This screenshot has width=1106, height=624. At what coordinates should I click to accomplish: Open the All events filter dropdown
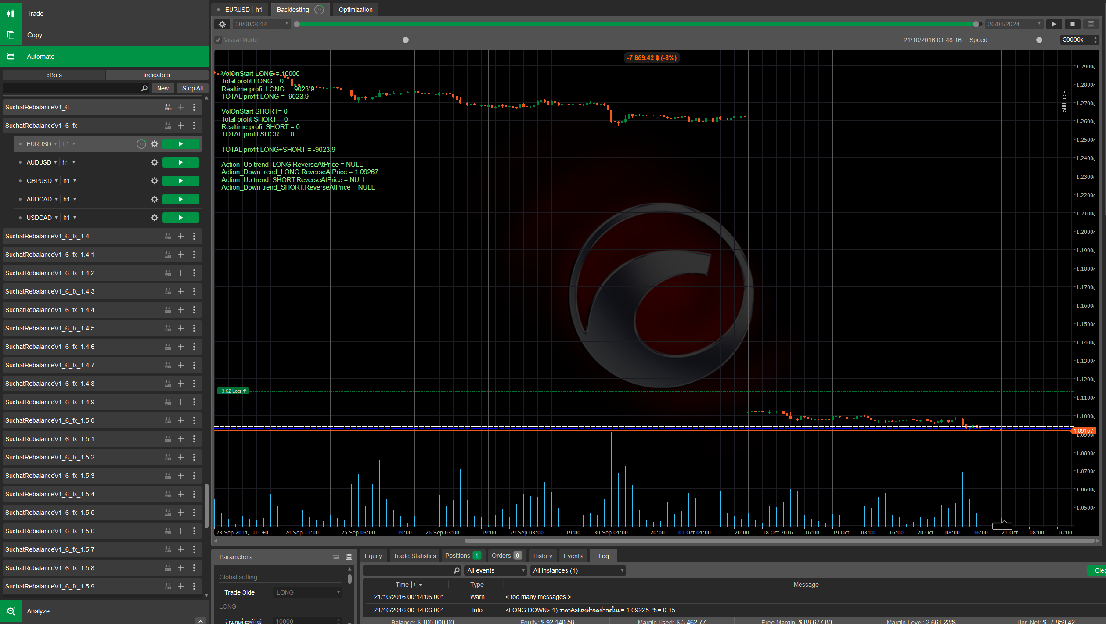pyautogui.click(x=496, y=570)
